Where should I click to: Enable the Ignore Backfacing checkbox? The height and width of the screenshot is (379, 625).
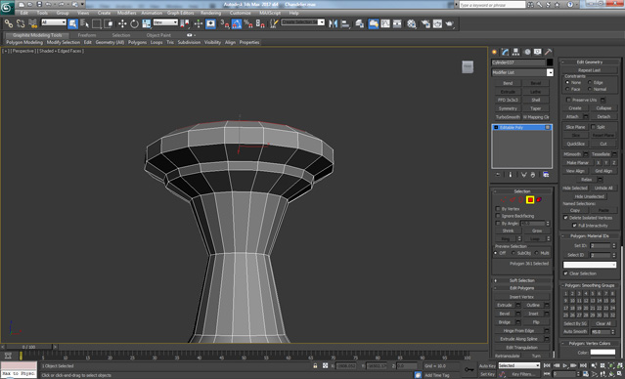498,216
